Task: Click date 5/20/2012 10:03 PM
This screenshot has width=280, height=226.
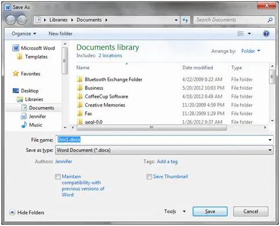Action: pos(203,88)
